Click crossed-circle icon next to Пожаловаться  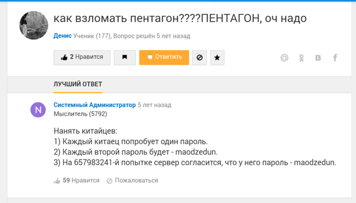pos(109,181)
